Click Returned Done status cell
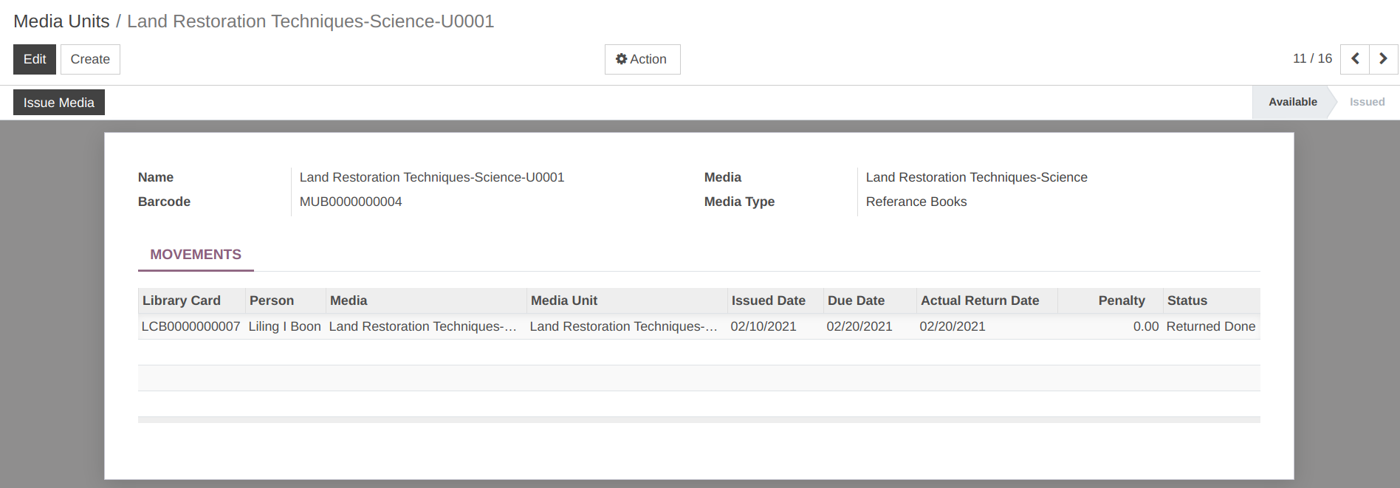 tap(1211, 326)
